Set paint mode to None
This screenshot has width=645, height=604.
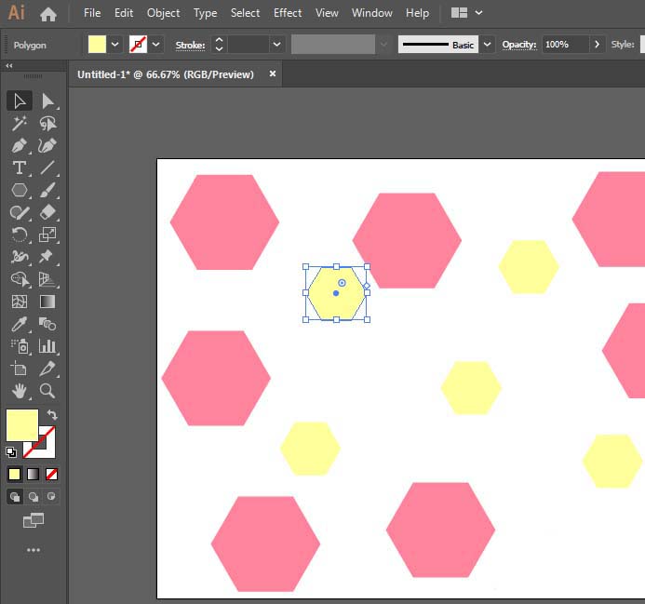pos(52,474)
